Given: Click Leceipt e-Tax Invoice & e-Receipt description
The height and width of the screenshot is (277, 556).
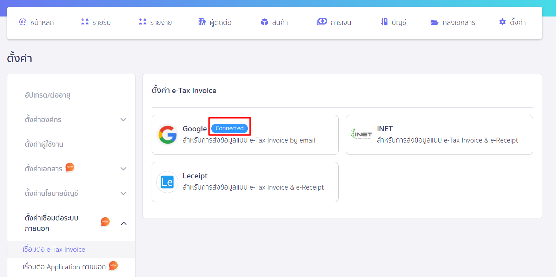Looking at the screenshot, I should (253, 187).
